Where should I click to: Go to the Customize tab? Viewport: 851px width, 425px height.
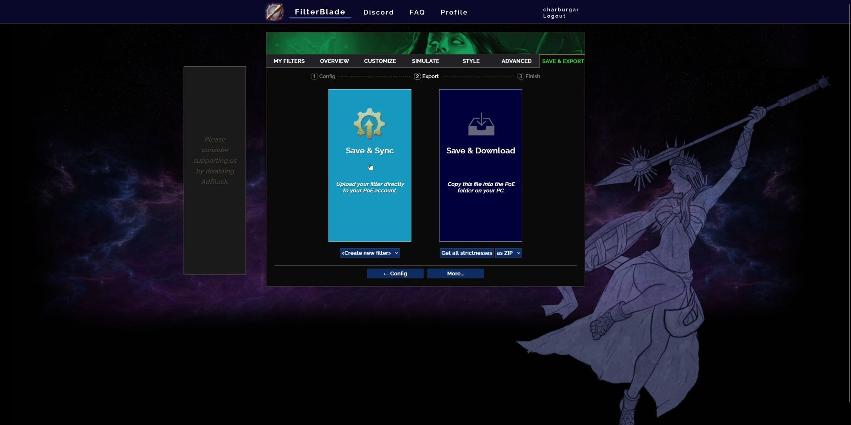pos(380,61)
